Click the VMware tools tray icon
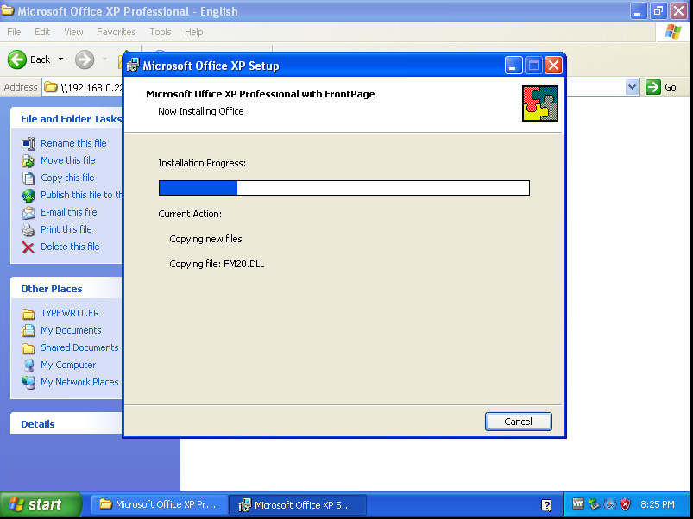 click(577, 503)
